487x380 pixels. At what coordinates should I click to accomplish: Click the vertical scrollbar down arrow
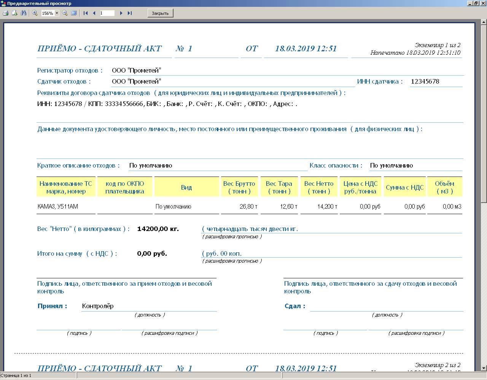484,368
